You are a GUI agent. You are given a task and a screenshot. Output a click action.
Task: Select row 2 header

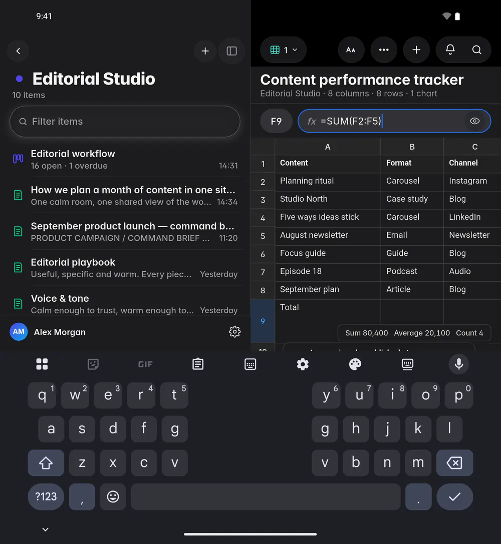tap(263, 182)
